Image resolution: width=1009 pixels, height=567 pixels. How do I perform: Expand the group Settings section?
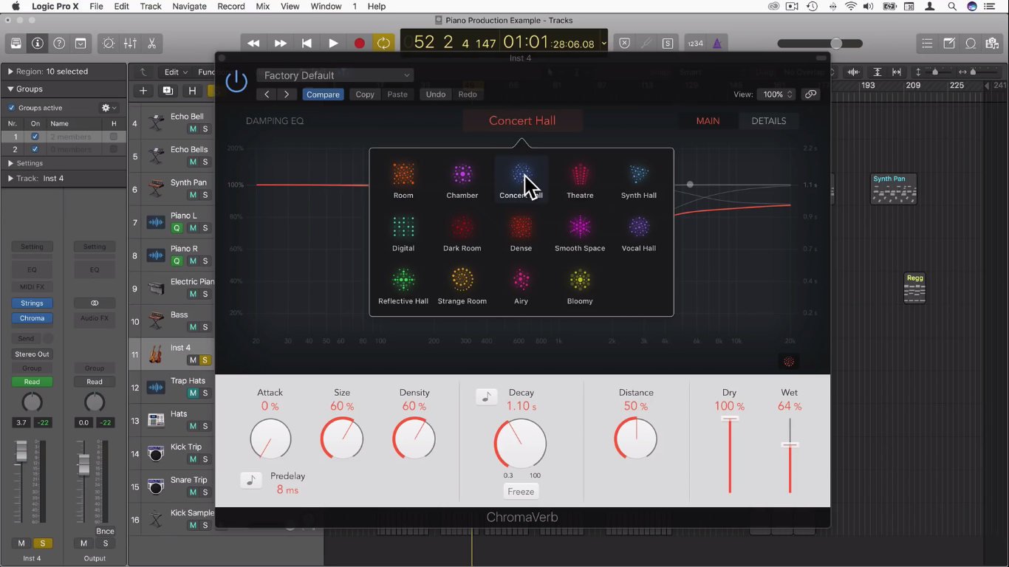pyautogui.click(x=10, y=163)
